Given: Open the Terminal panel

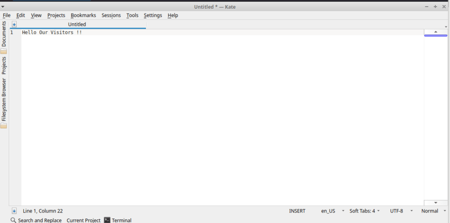Looking at the screenshot, I should point(122,220).
